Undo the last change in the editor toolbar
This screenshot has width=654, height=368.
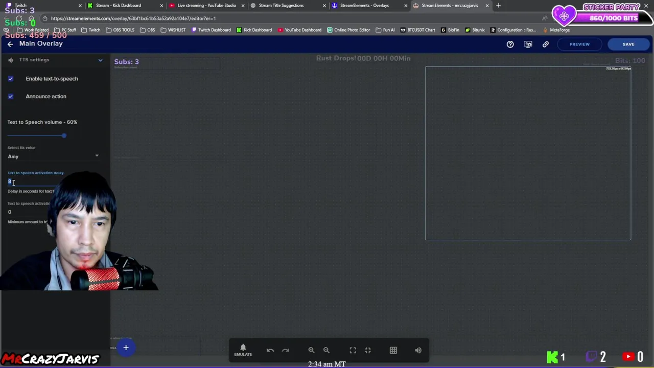(270, 350)
